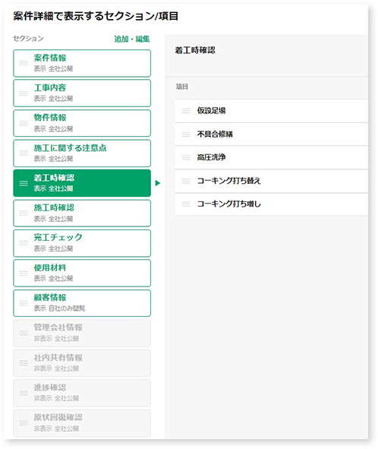
Task: Click drag handle beside コーキング打ち増し item
Action: coord(186,204)
